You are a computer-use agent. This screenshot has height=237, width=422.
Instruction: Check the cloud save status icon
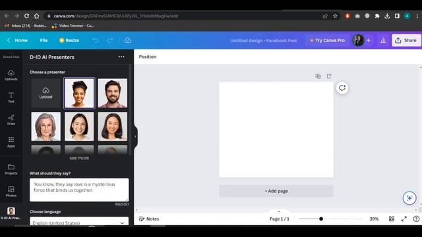click(x=128, y=40)
